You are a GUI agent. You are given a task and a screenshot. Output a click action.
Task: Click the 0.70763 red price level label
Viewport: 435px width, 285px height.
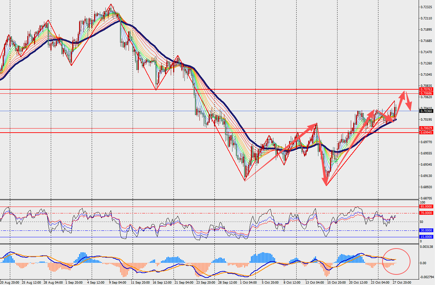click(x=426, y=89)
